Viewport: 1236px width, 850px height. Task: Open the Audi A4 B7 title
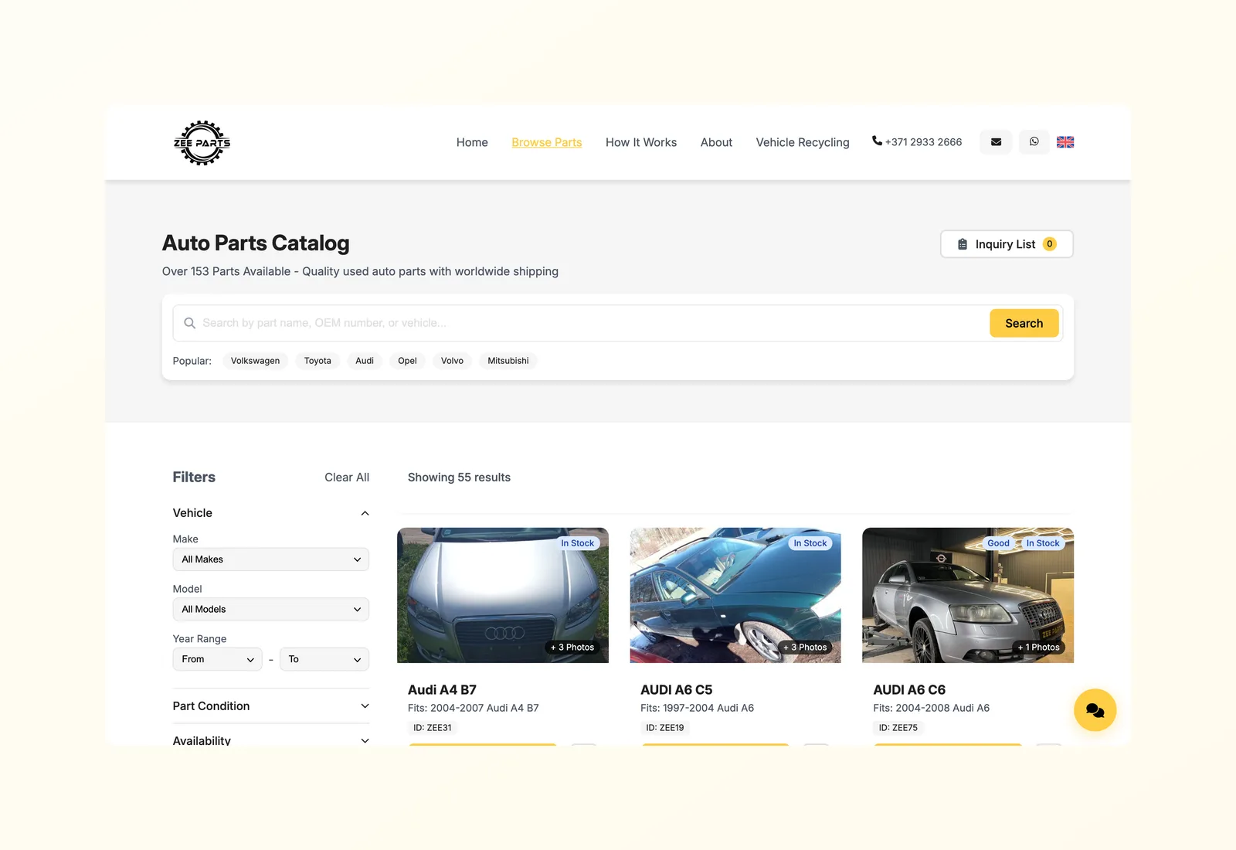[x=442, y=690]
